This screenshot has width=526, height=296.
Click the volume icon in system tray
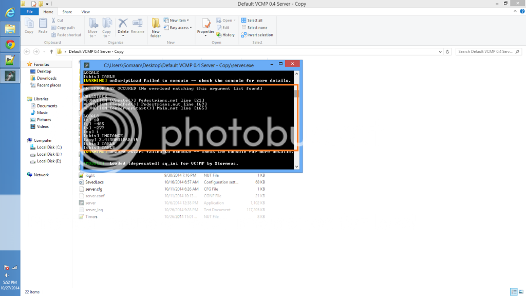[6, 275]
